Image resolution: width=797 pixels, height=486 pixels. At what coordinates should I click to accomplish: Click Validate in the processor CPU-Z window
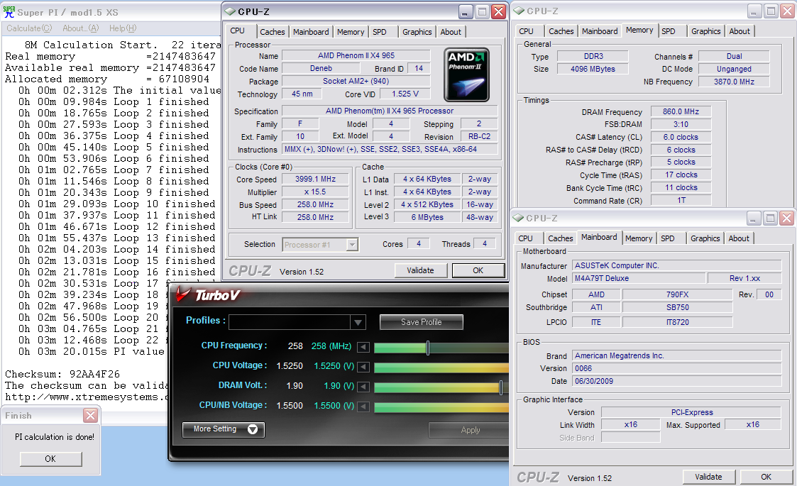[x=421, y=270]
